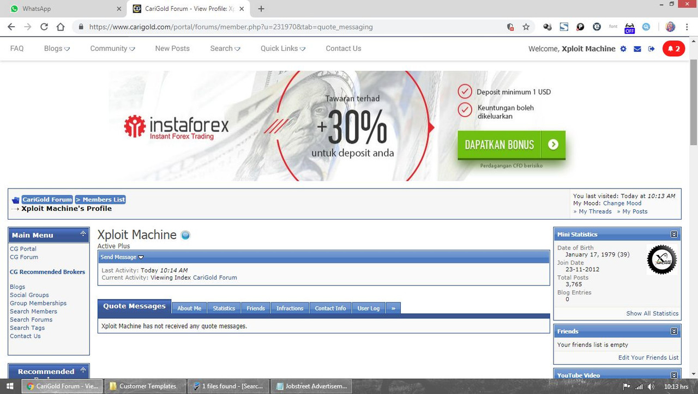Screen dimensions: 698x394
Task: Click the blocked-content shield icon in address bar
Action: pyautogui.click(x=510, y=27)
